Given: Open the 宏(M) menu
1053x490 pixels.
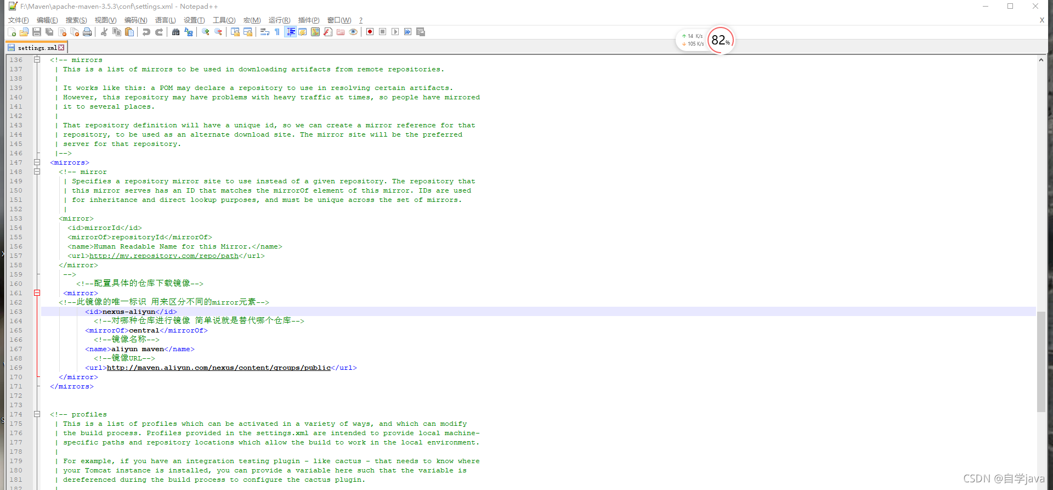Looking at the screenshot, I should [252, 20].
